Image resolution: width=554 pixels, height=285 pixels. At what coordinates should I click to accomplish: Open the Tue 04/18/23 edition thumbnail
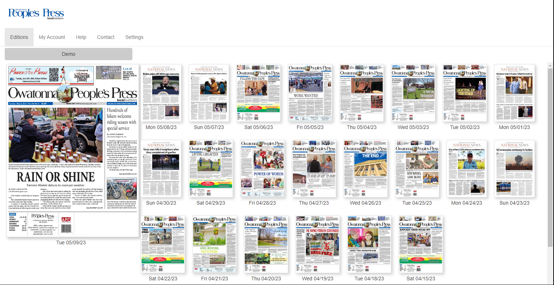369,244
